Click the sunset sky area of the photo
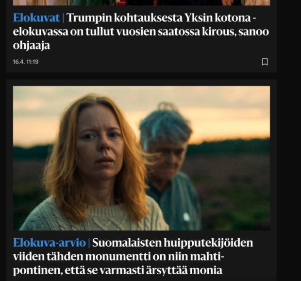Viewport: 301px width, 281px height. (x=221, y=111)
